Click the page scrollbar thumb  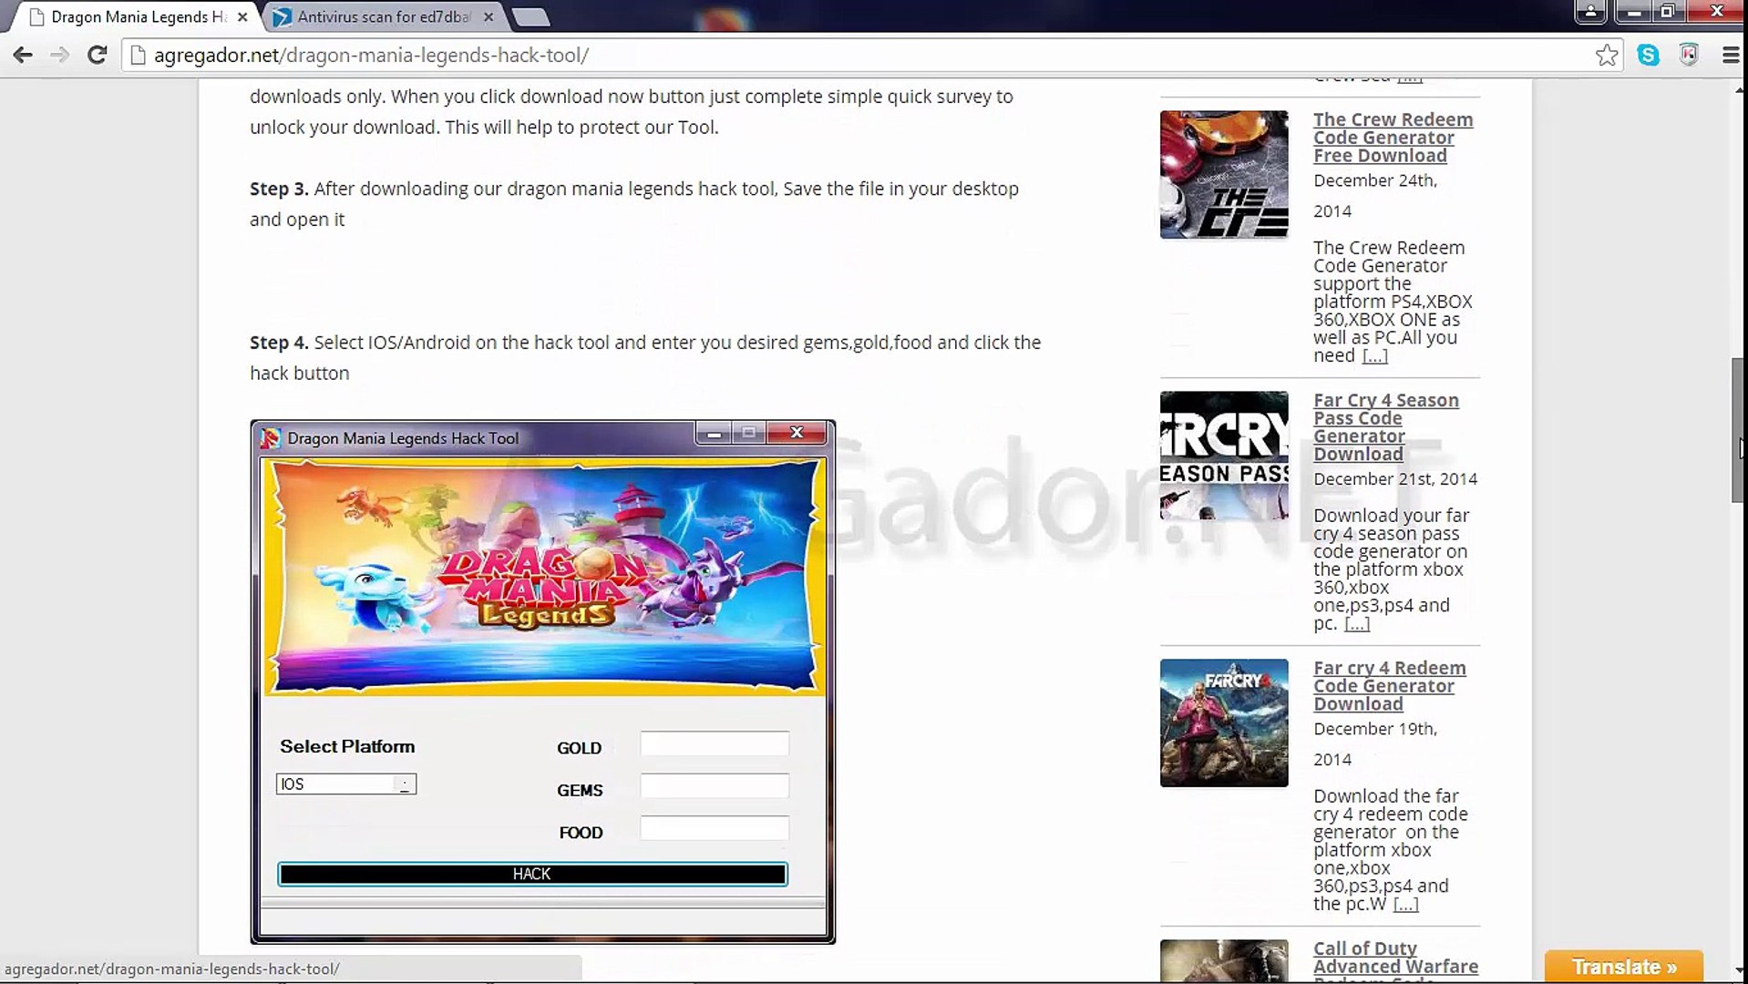(x=1739, y=431)
